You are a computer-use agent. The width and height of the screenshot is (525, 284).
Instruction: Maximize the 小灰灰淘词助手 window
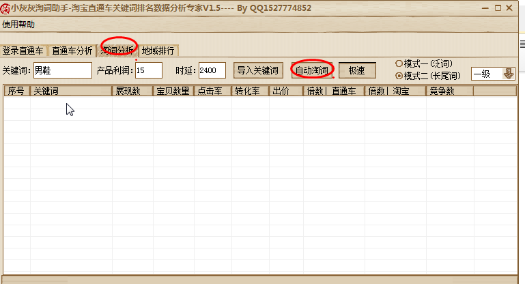pos(498,8)
